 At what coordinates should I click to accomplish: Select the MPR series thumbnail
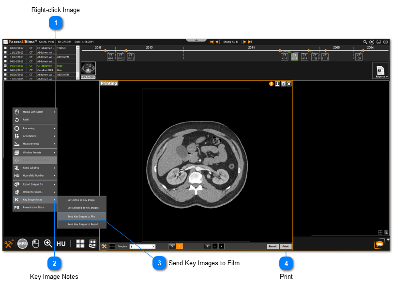click(x=88, y=68)
